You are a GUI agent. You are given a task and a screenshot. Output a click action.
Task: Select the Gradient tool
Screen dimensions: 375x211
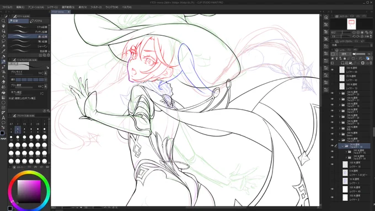pyautogui.click(x=3, y=98)
